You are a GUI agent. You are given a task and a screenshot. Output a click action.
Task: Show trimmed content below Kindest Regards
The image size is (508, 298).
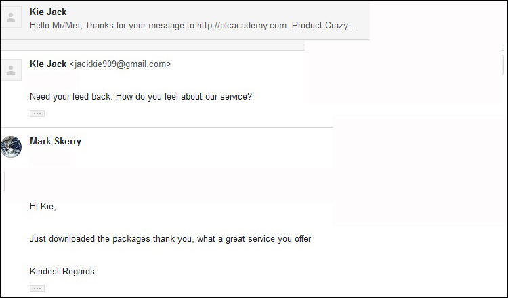[37, 289]
